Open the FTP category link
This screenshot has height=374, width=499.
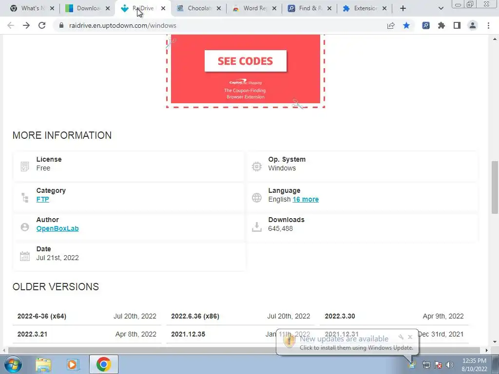(43, 199)
